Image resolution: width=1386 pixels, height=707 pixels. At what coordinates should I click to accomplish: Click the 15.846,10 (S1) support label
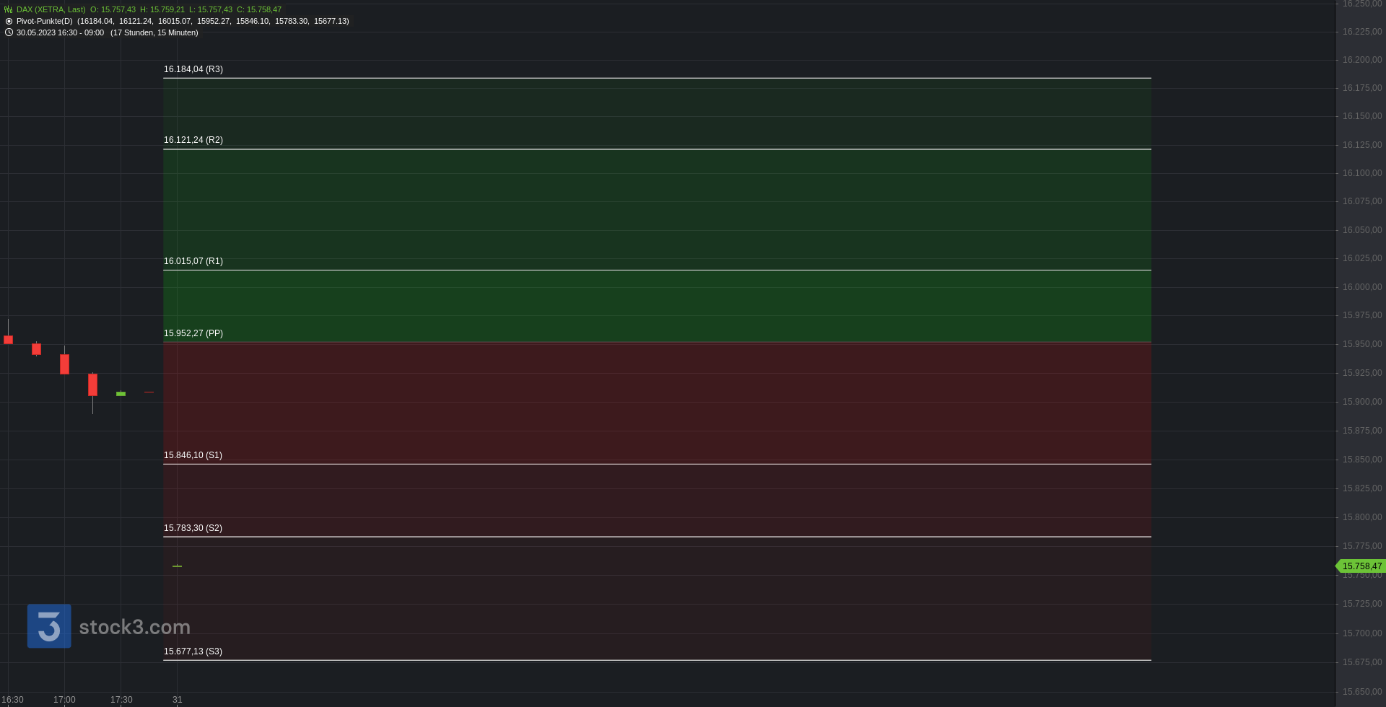point(193,455)
